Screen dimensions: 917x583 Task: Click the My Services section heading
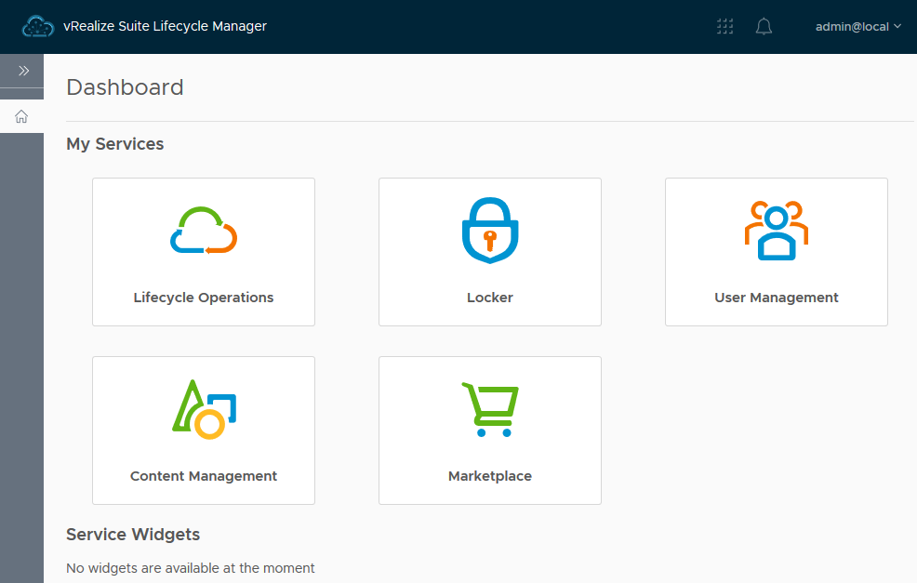pyautogui.click(x=115, y=144)
